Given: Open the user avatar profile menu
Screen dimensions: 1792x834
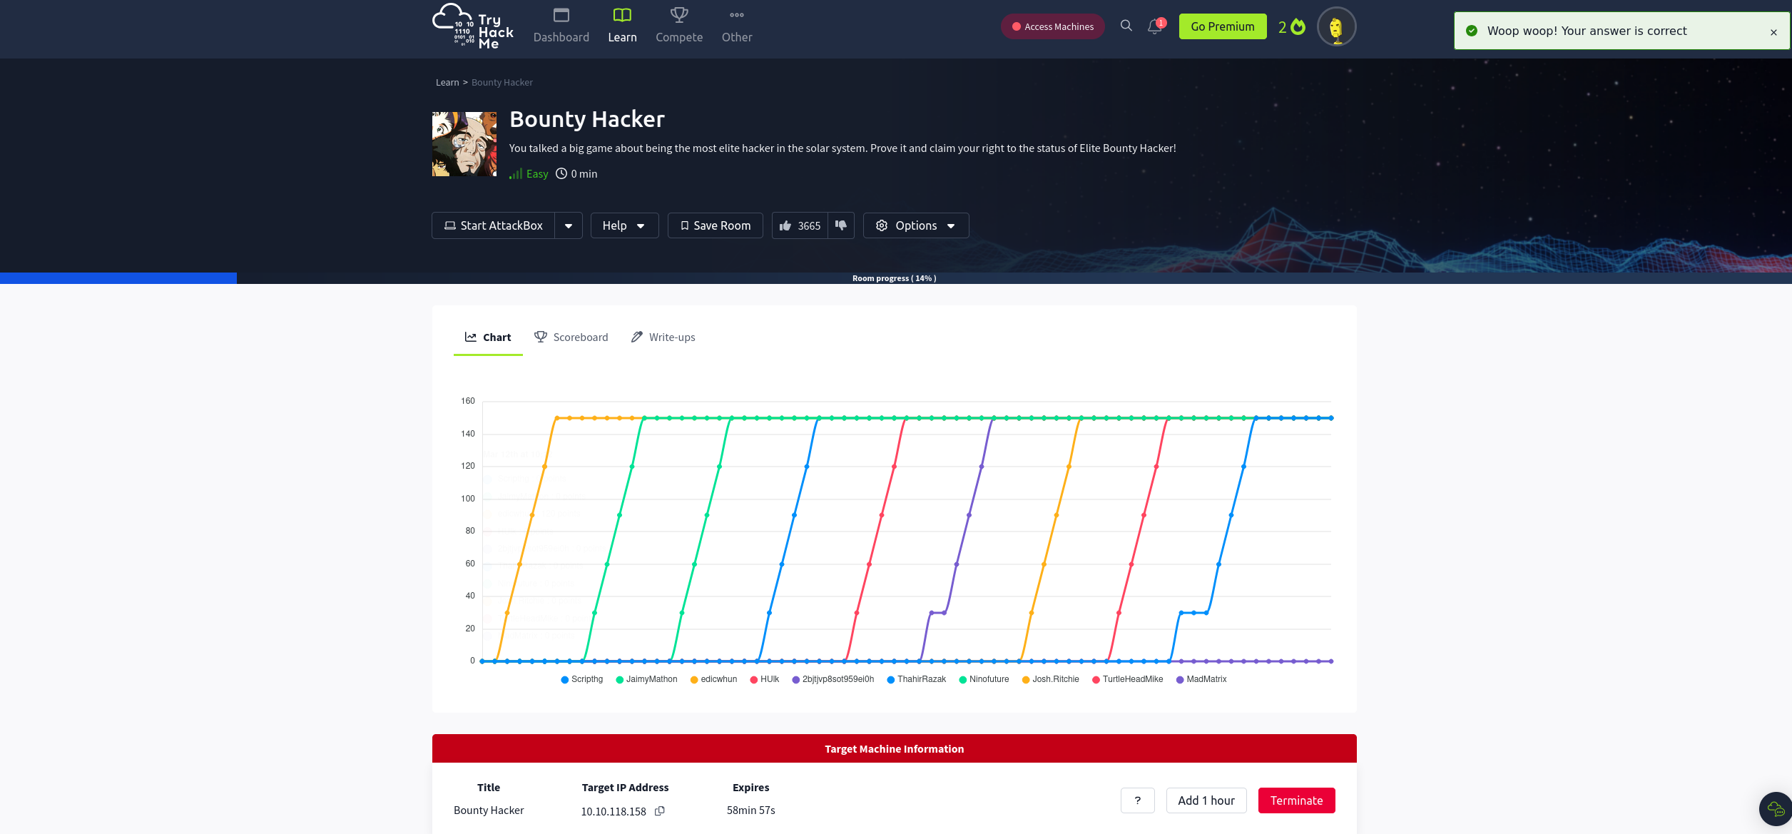Looking at the screenshot, I should pos(1335,27).
